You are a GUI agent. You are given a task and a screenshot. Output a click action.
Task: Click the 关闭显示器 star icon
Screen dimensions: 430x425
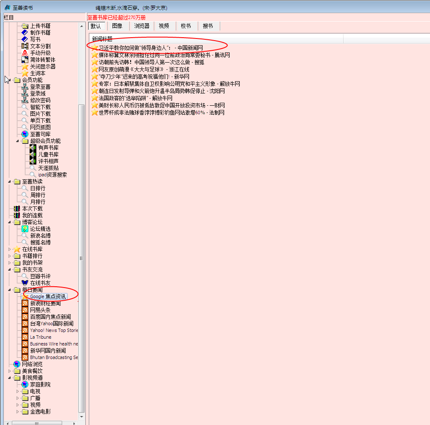point(25,67)
